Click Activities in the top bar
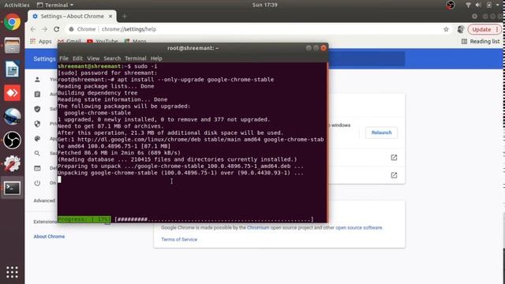The width and height of the screenshot is (505, 284). 17,5
